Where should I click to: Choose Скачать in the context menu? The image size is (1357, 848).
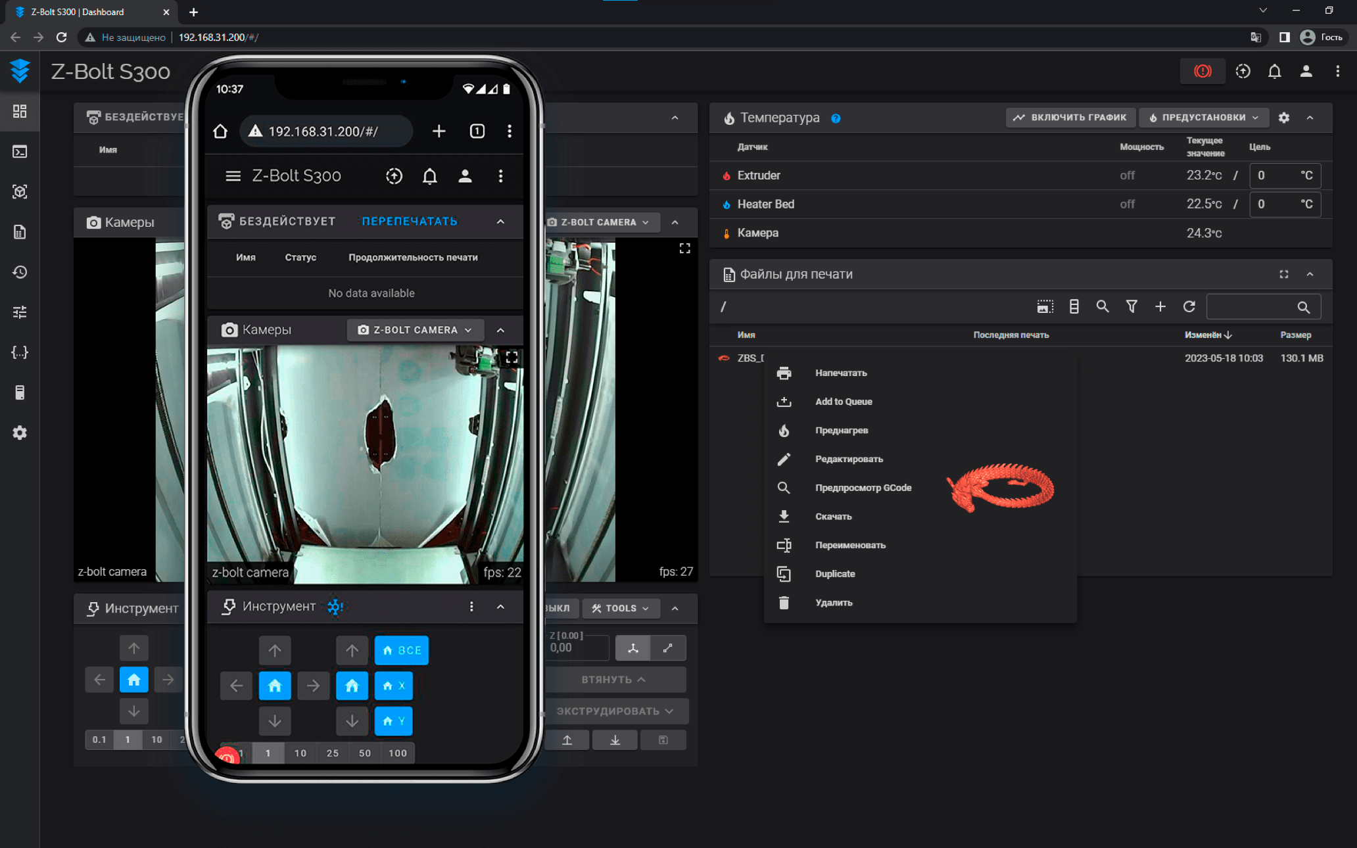(920, 517)
